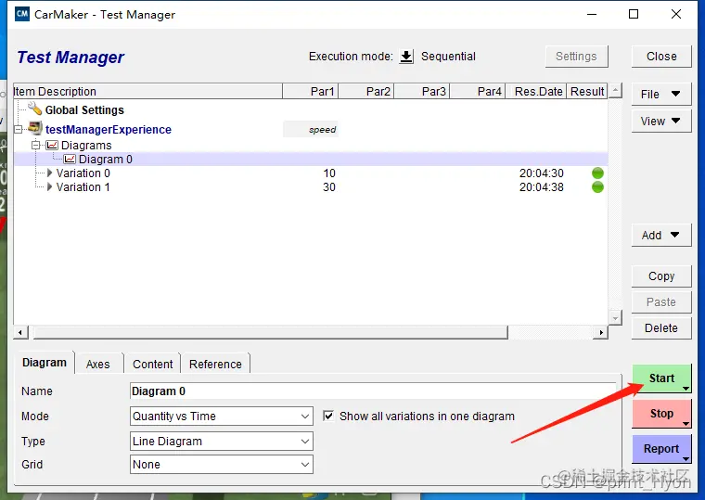This screenshot has width=705, height=500.
Task: Click the Start button
Action: point(661,378)
